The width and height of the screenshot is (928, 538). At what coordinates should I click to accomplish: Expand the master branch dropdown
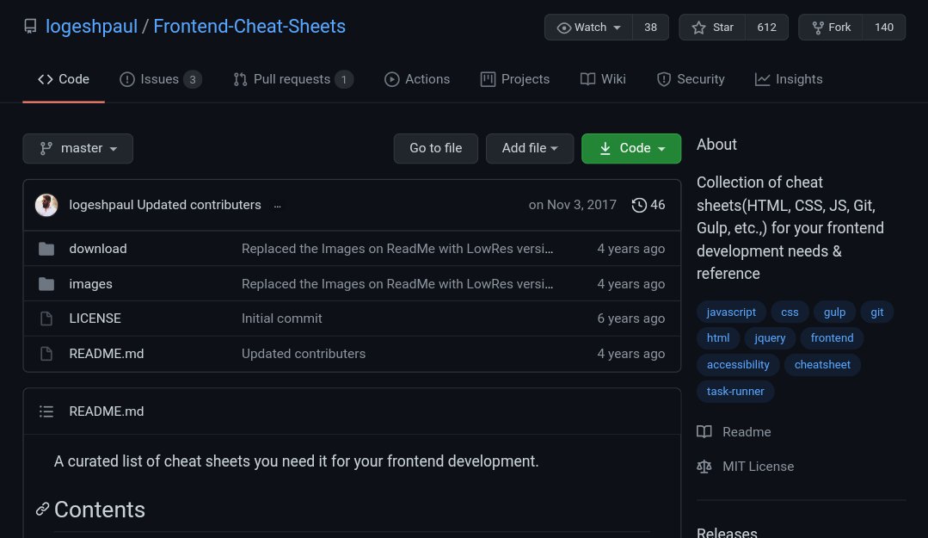(x=78, y=148)
